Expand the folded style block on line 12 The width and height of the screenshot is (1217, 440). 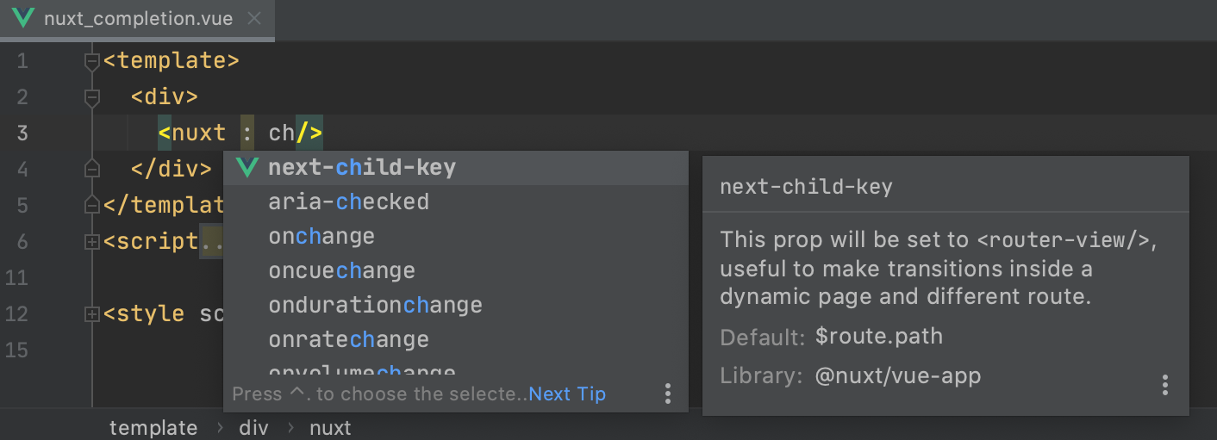92,314
